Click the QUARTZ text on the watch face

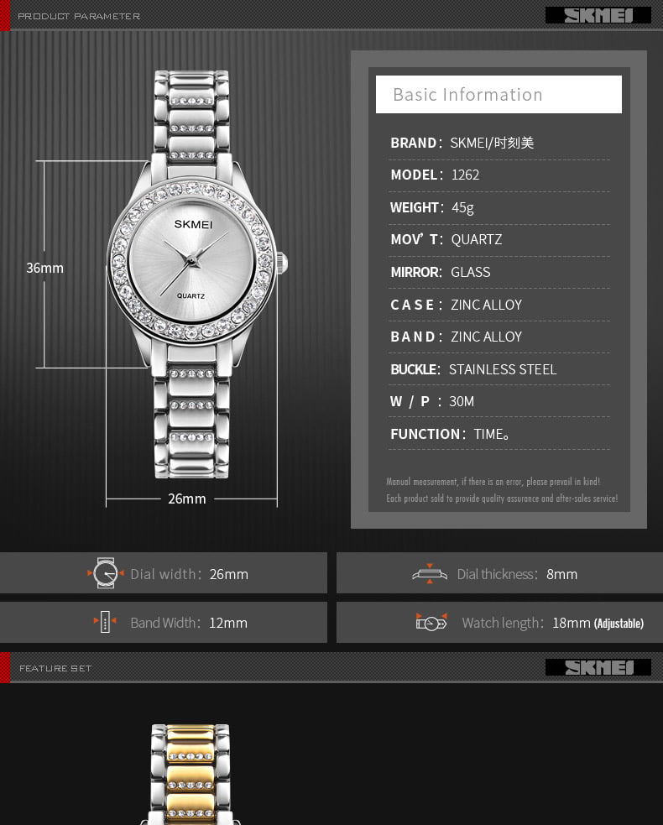point(191,295)
